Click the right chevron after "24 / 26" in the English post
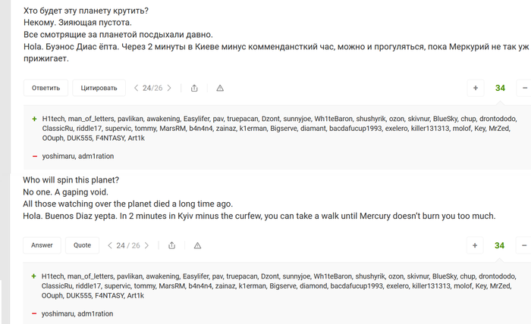 147,245
